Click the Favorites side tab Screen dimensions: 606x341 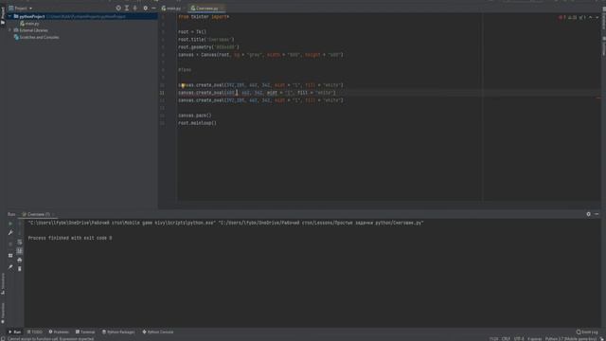pyautogui.click(x=3, y=313)
